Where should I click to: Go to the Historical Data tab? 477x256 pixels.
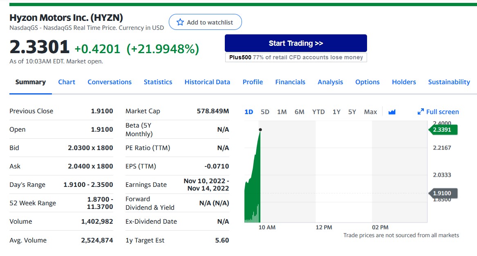click(x=207, y=82)
